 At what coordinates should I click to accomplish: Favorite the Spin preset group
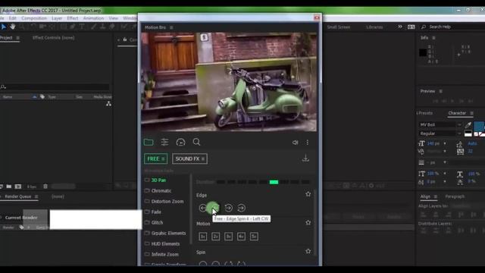pyautogui.click(x=308, y=251)
